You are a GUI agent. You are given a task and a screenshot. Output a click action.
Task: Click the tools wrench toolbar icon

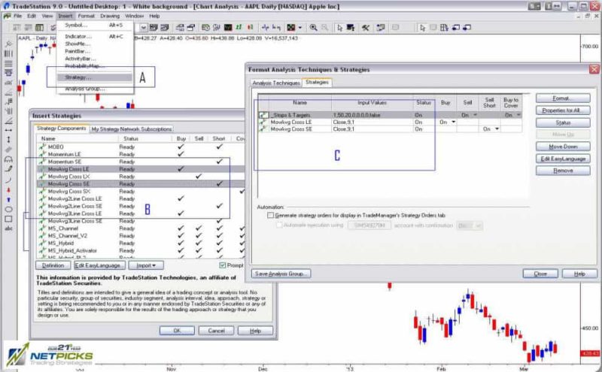tap(365, 28)
